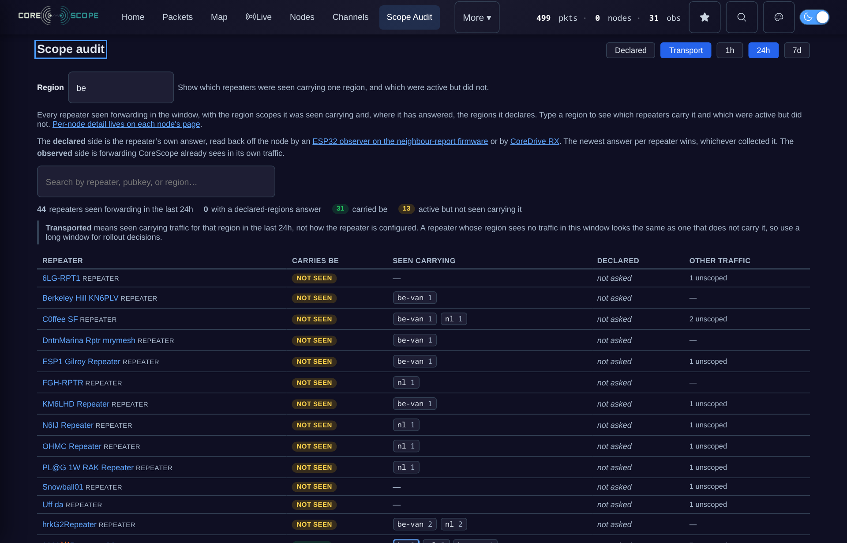
Task: Select the 1h time window
Action: pyautogui.click(x=730, y=50)
